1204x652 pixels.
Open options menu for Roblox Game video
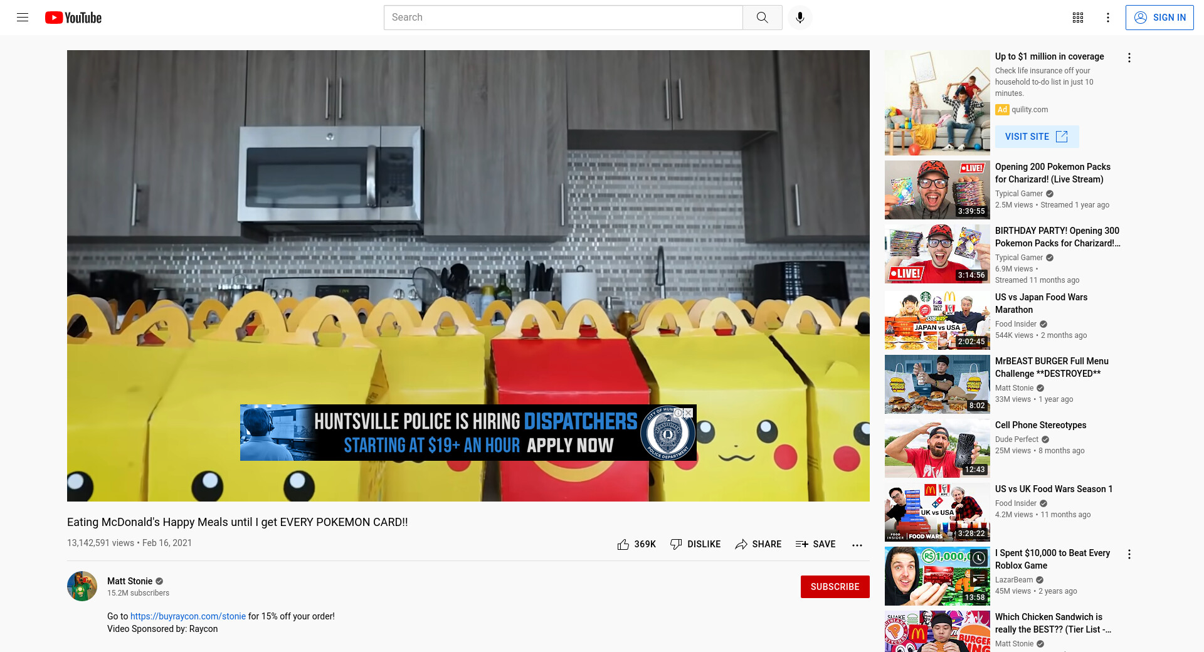tap(1129, 554)
